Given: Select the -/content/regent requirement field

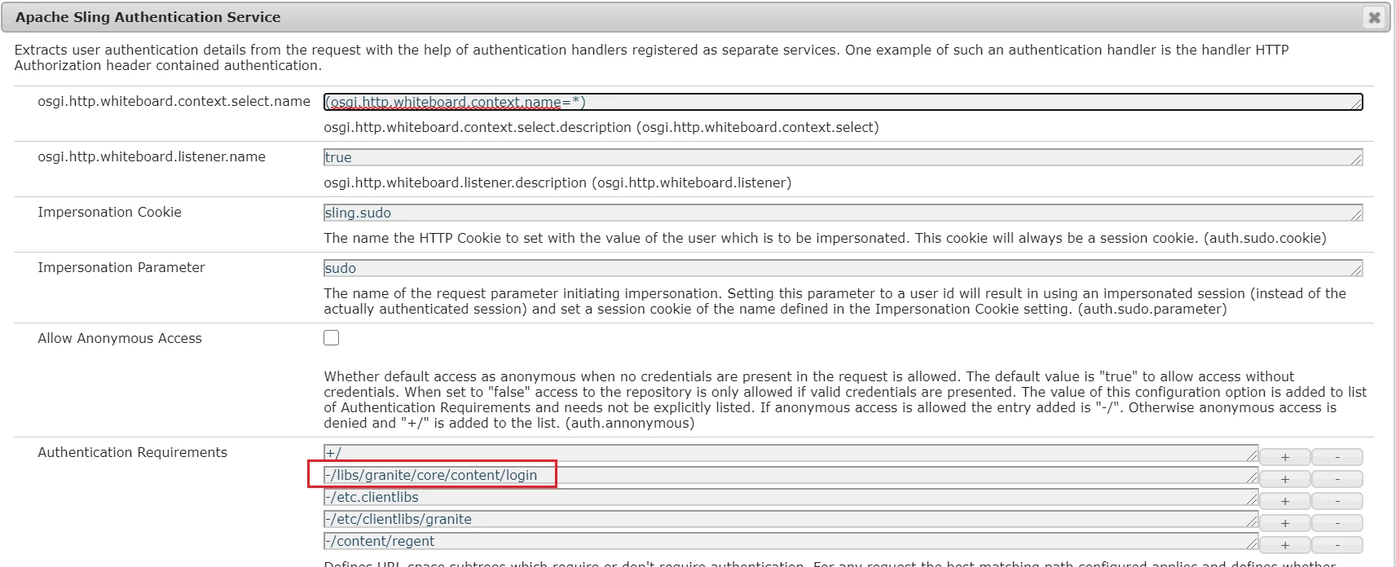Looking at the screenshot, I should coord(790,541).
